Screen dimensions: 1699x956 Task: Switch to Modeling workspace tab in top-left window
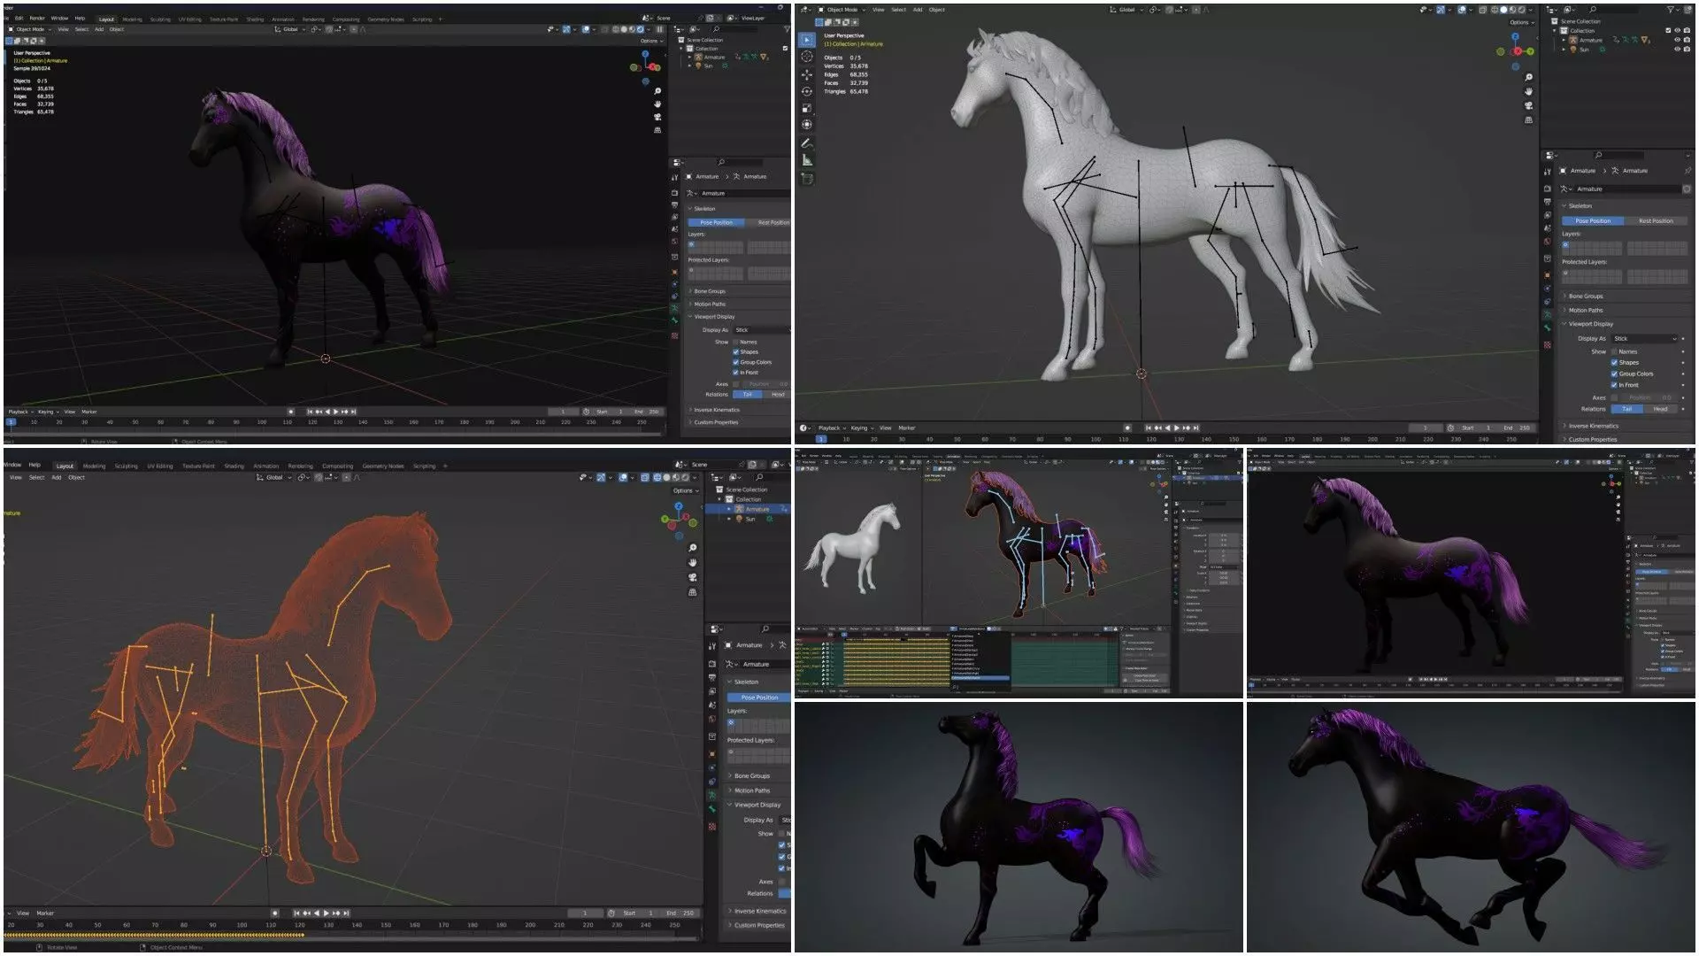132,19
